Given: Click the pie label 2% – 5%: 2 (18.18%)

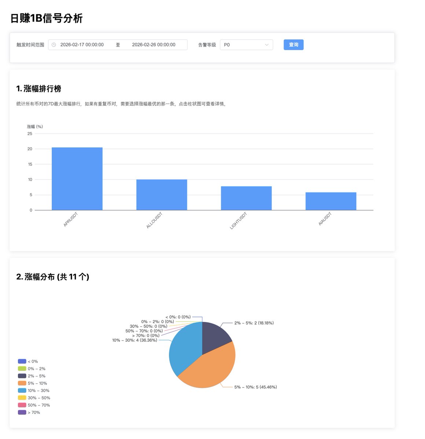Looking at the screenshot, I should pos(254,323).
